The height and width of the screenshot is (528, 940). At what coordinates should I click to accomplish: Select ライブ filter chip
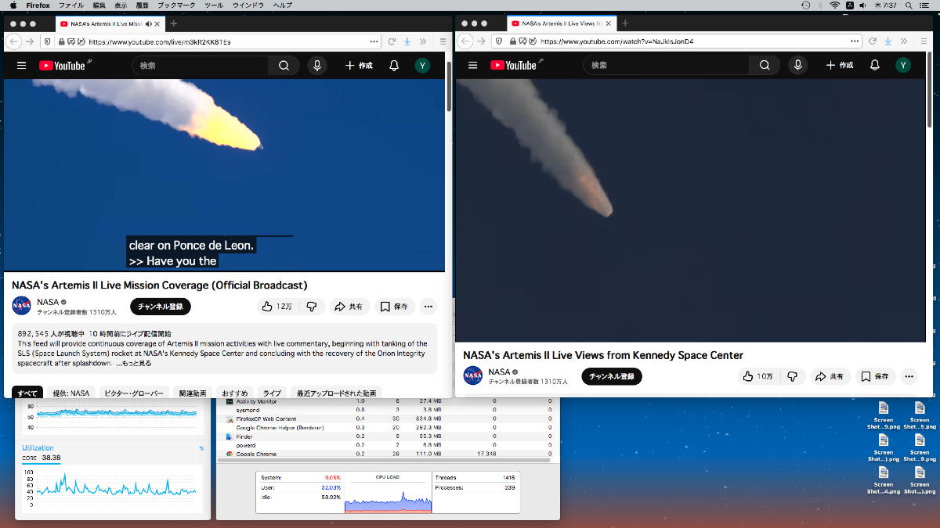pyautogui.click(x=272, y=393)
